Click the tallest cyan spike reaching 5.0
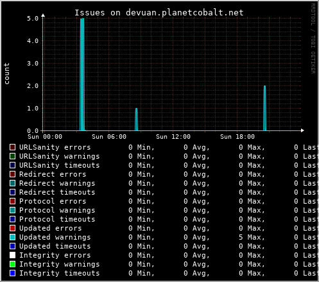 coord(82,75)
